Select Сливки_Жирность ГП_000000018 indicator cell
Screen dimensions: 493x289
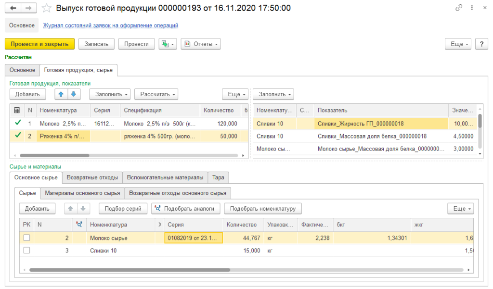pos(381,124)
